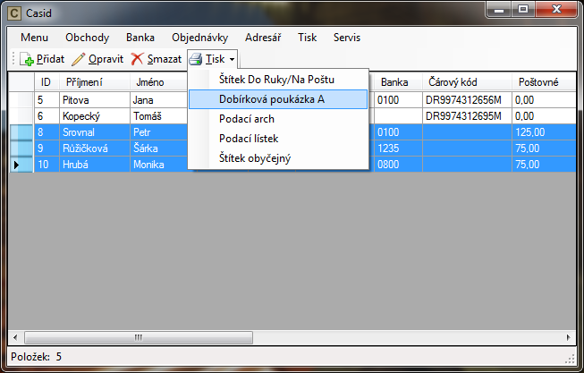This screenshot has height=373, width=584.
Task: Click the cell Jana
Action: coord(159,100)
